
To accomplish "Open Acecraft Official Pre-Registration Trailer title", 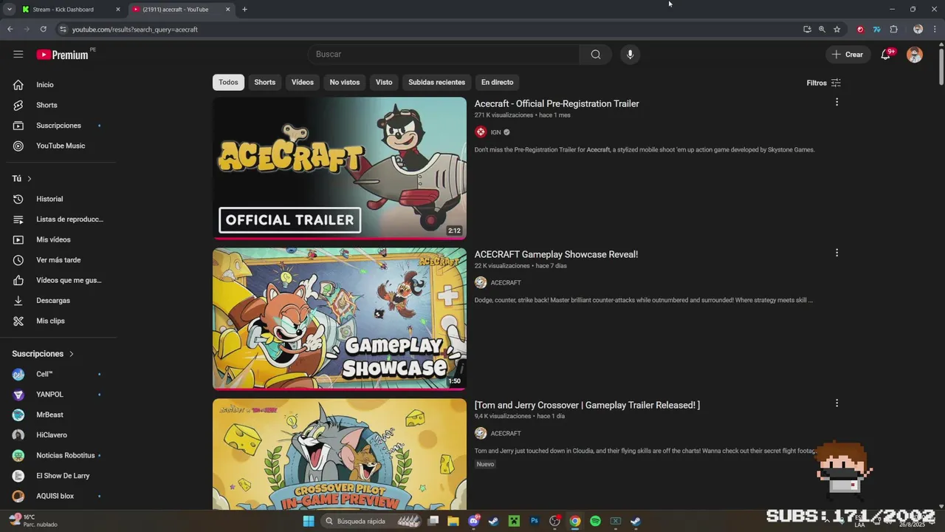I will click(x=557, y=103).
